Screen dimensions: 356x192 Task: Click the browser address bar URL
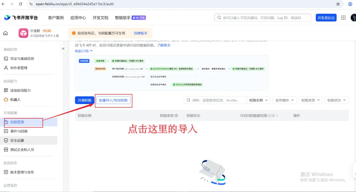[x=75, y=4]
